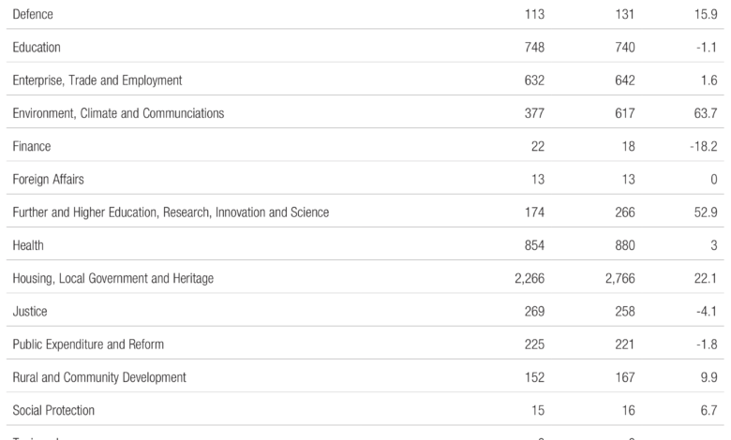The width and height of the screenshot is (731, 440).
Task: Select the 748 value in Education row
Action: point(534,48)
